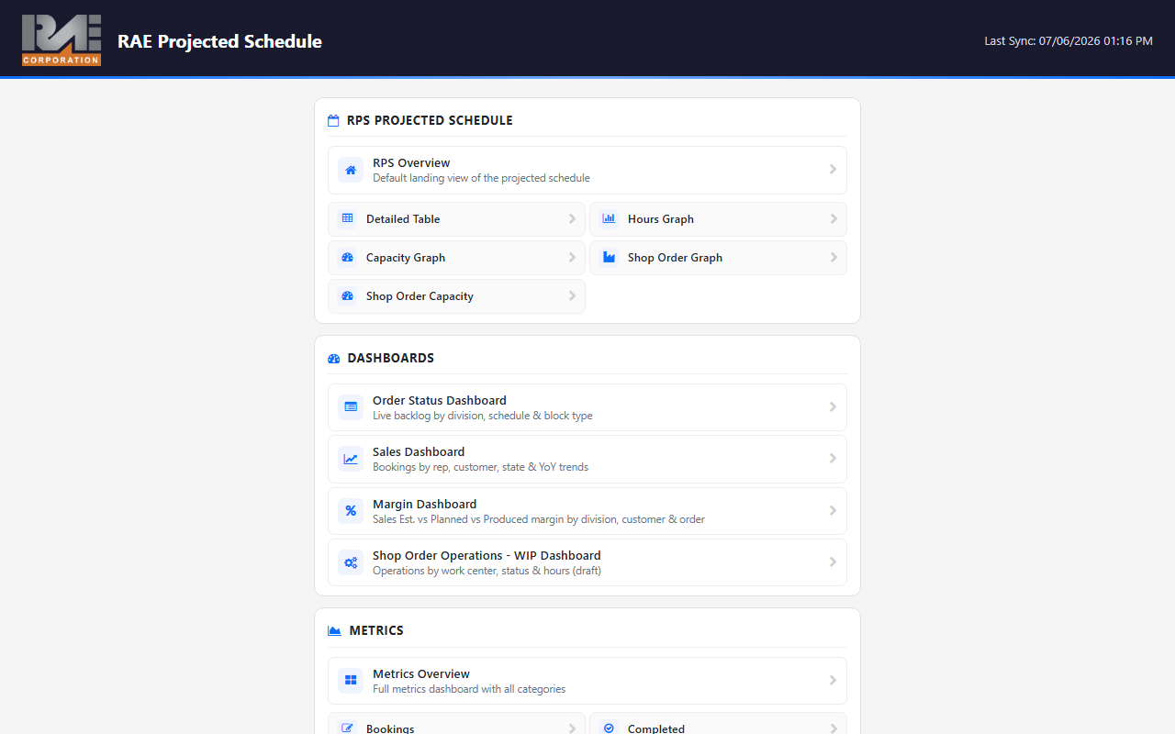Click the chevron on WIP Dashboard row
Image resolution: width=1175 pixels, height=734 pixels.
point(833,562)
